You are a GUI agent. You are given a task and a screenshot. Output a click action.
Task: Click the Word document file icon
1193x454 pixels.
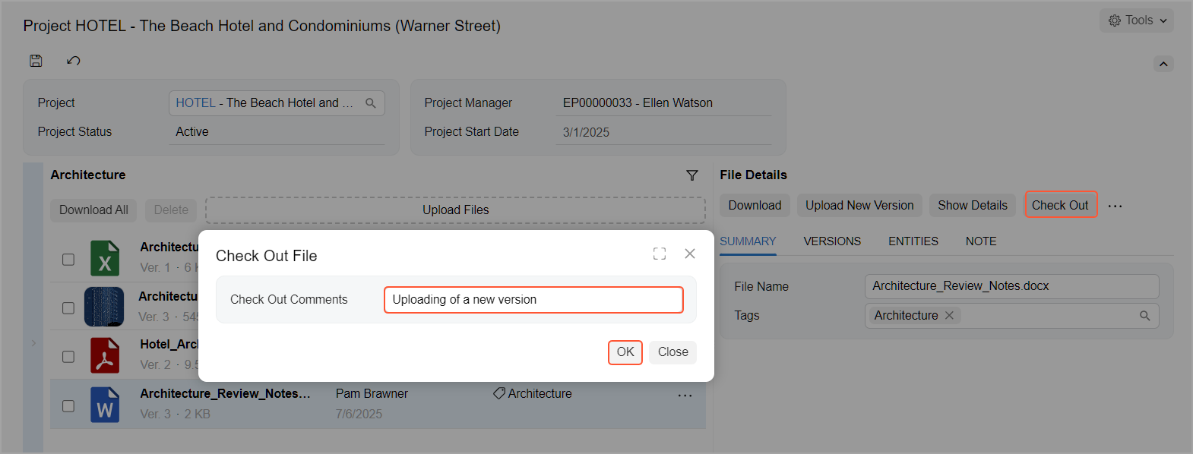point(105,405)
